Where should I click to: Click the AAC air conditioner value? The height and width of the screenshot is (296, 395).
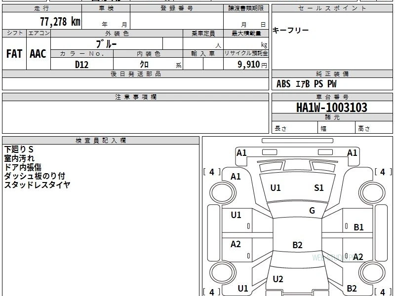pos(38,54)
